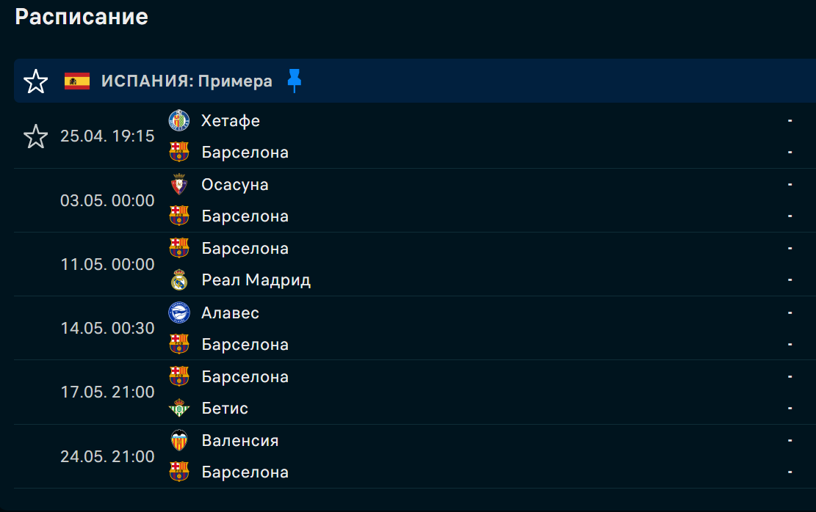Open the Хетафе team name

point(231,120)
